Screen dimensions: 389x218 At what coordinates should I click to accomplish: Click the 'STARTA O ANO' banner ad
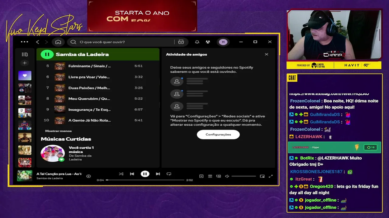click(142, 16)
